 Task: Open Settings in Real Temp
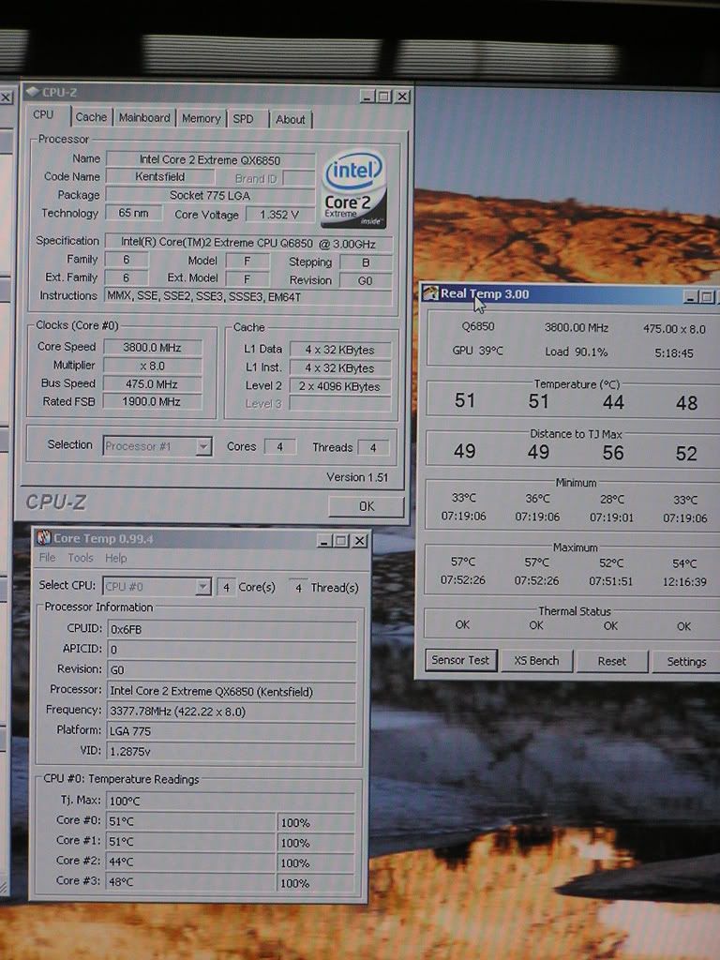pyautogui.click(x=686, y=662)
